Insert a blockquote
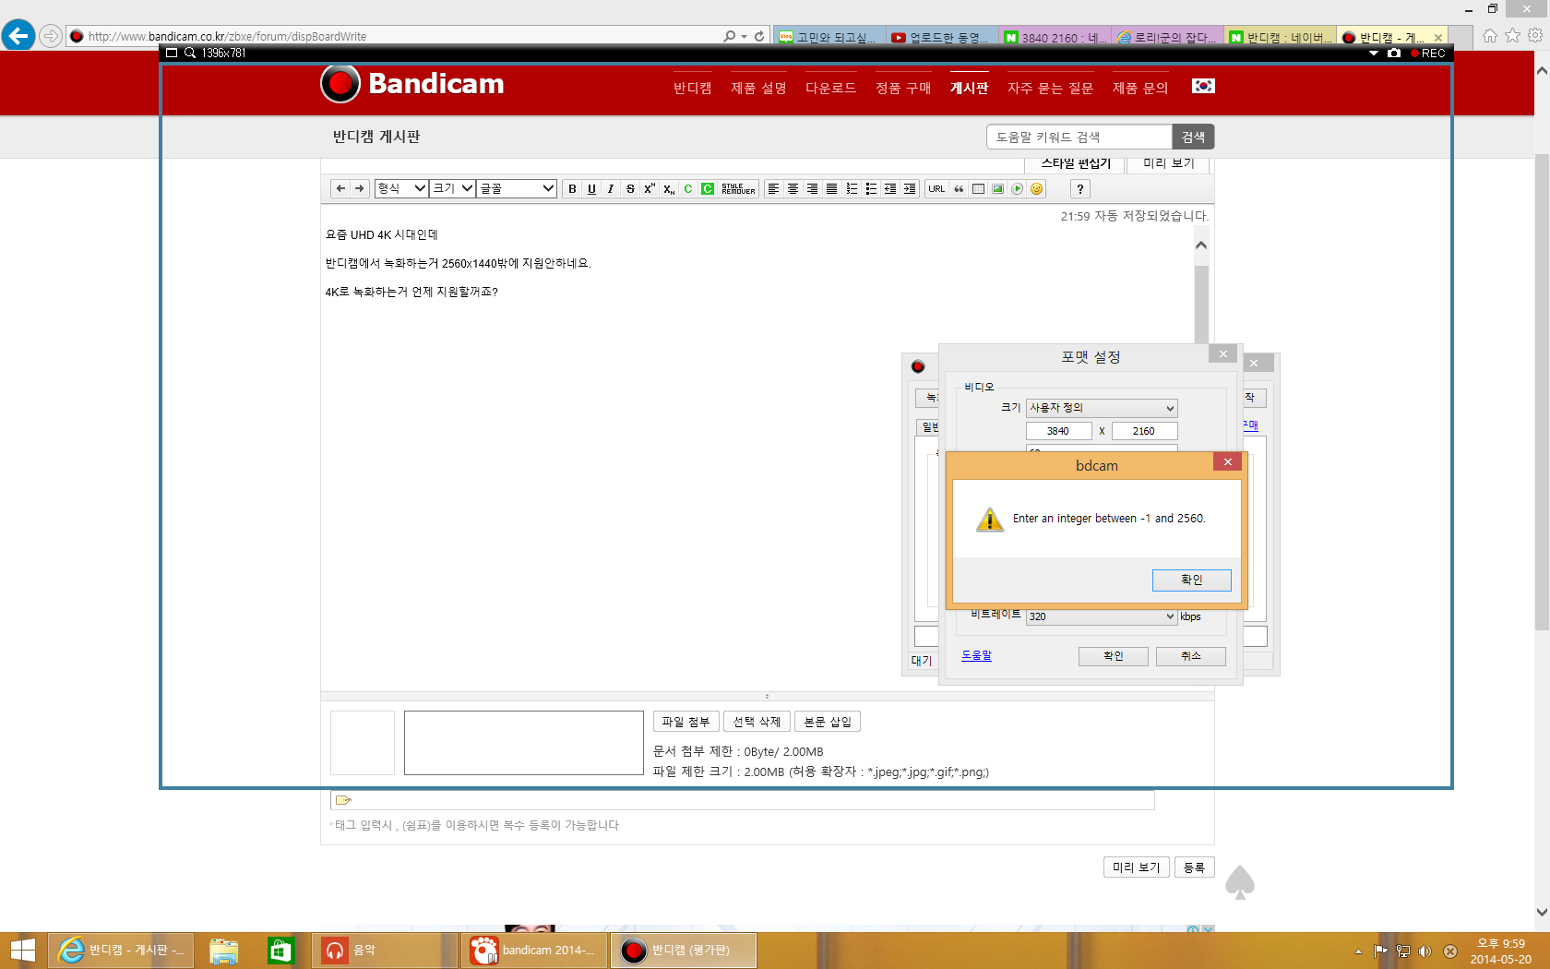Image resolution: width=1550 pixels, height=969 pixels. 959,188
